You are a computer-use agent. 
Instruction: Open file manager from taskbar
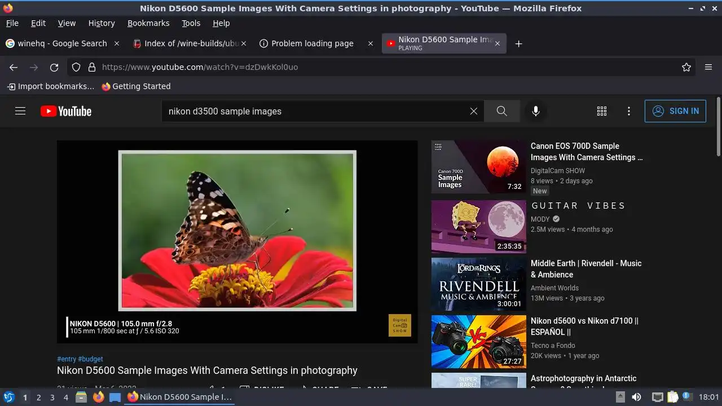pos(81,397)
